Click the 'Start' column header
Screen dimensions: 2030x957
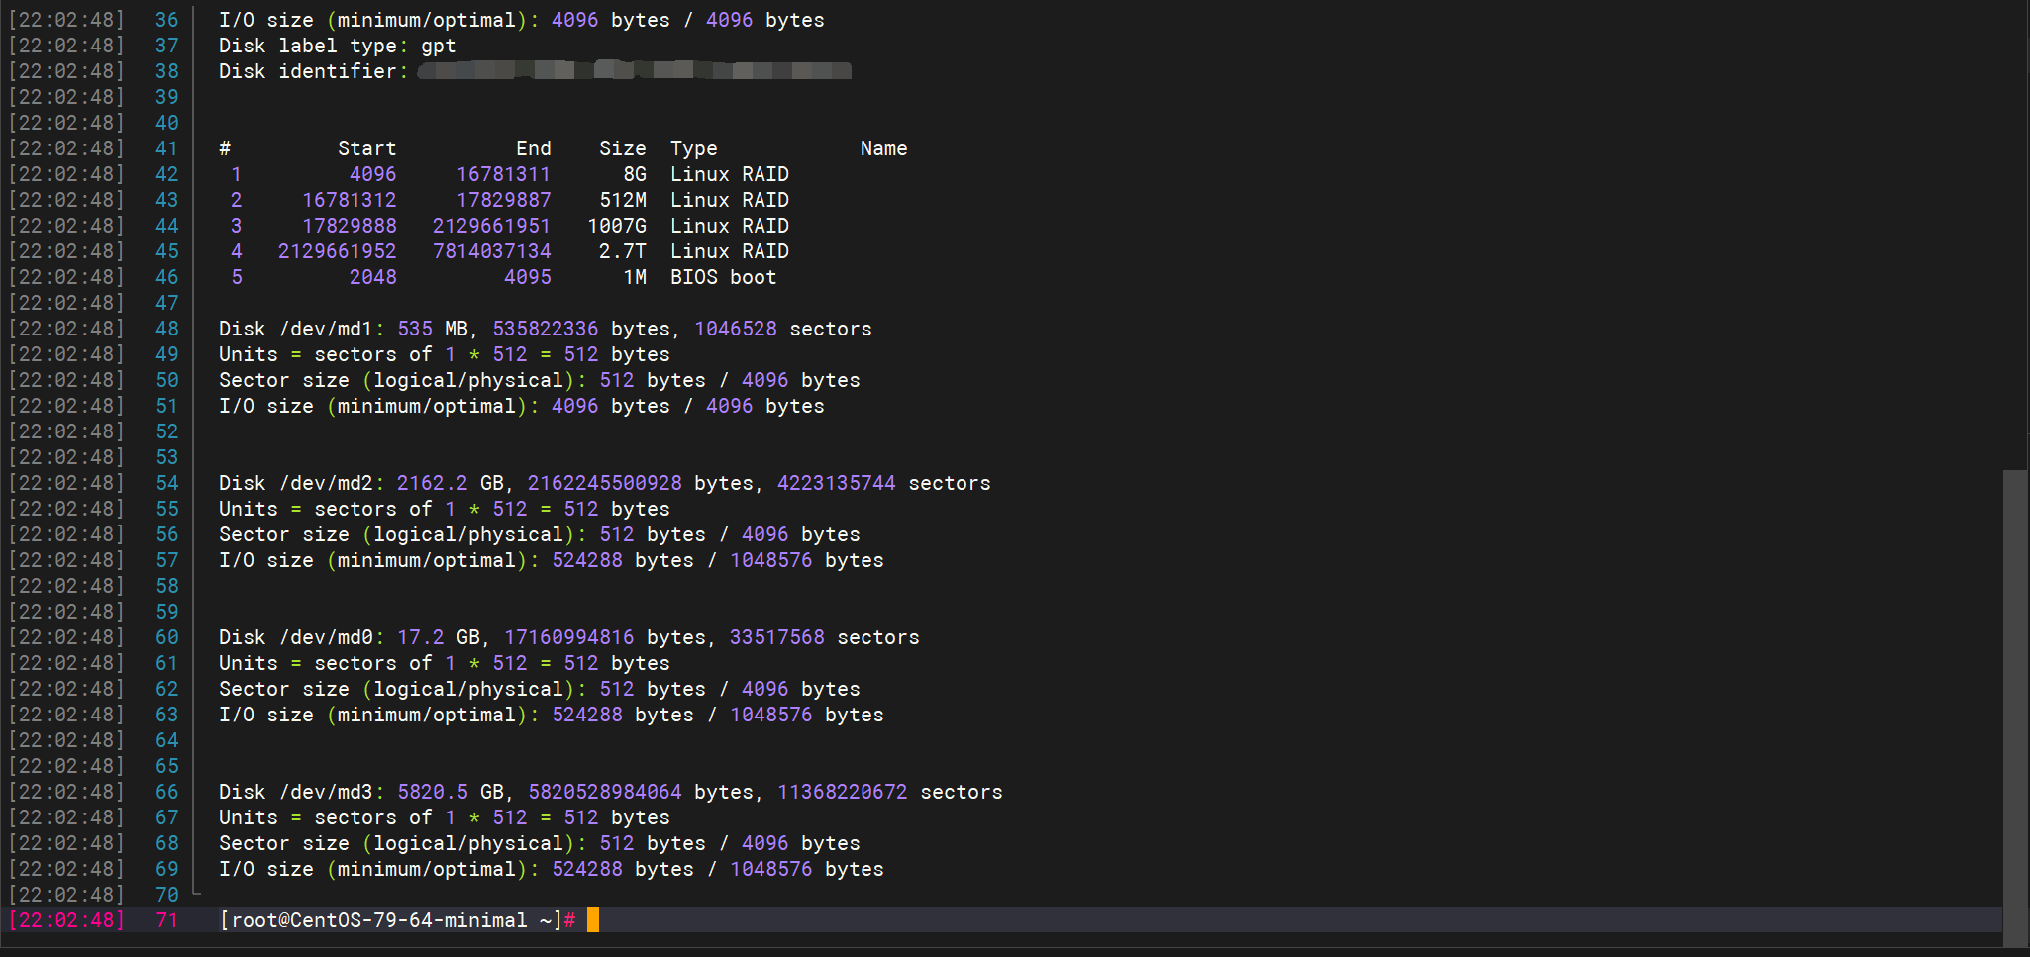pos(367,148)
